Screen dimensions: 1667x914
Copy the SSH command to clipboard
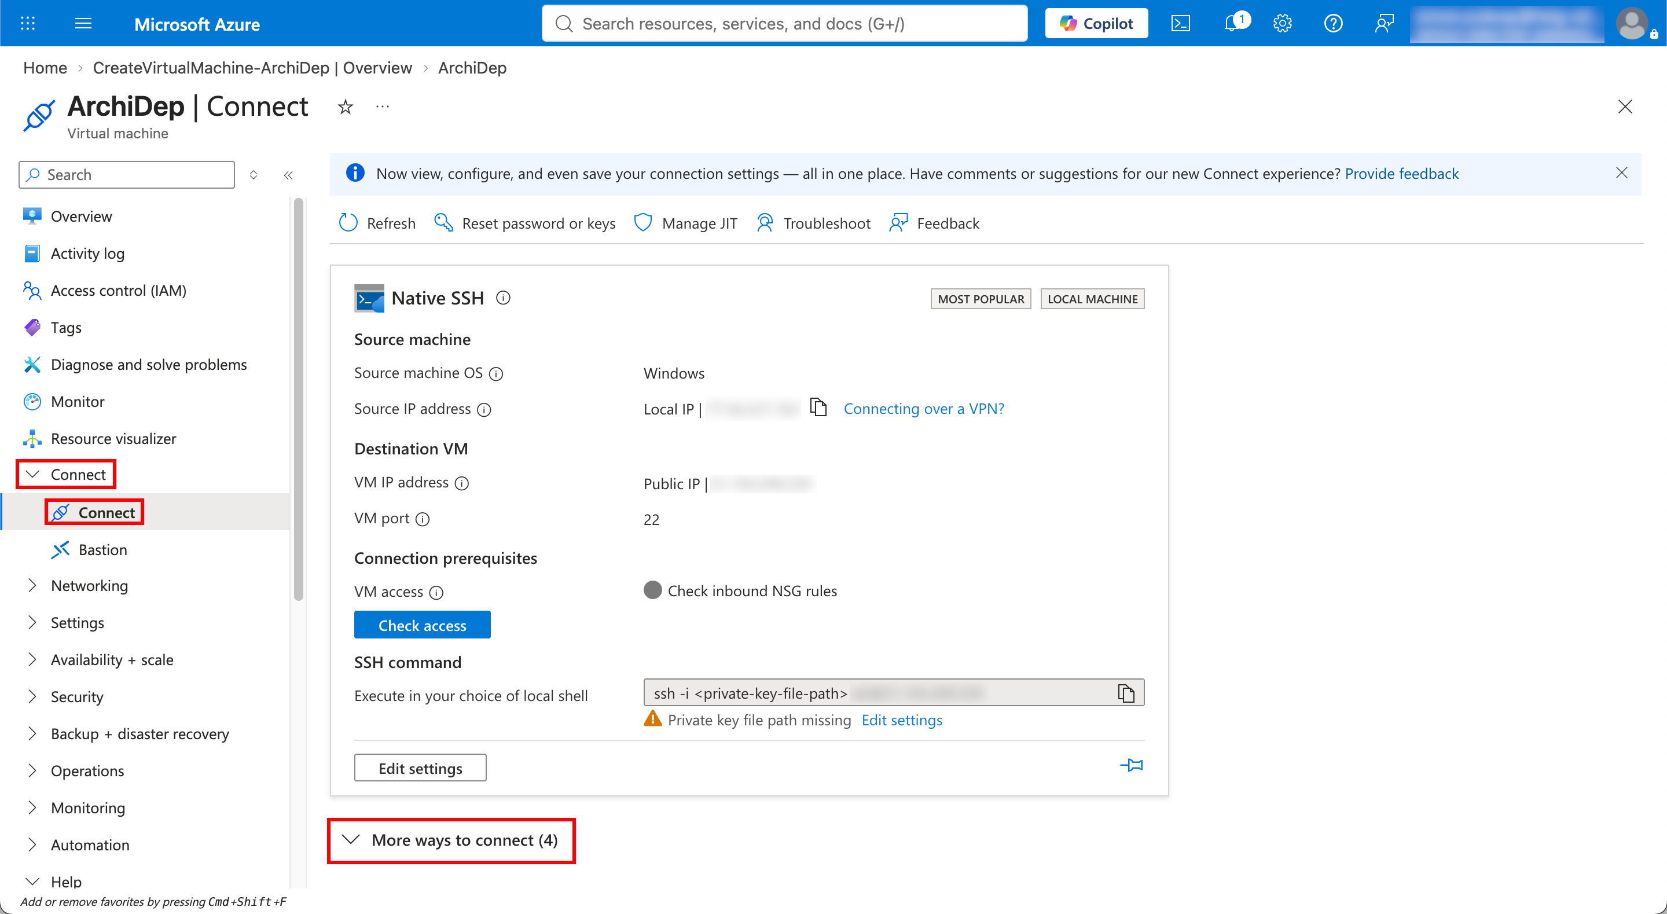1126,693
